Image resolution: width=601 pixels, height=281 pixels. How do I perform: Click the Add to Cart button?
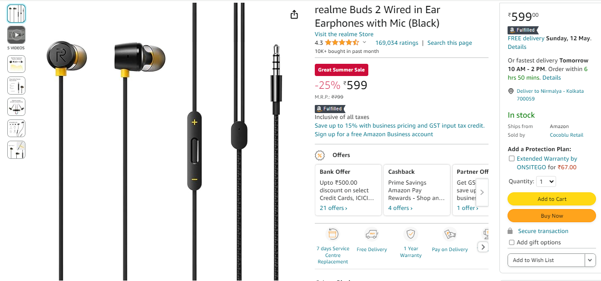click(x=552, y=199)
